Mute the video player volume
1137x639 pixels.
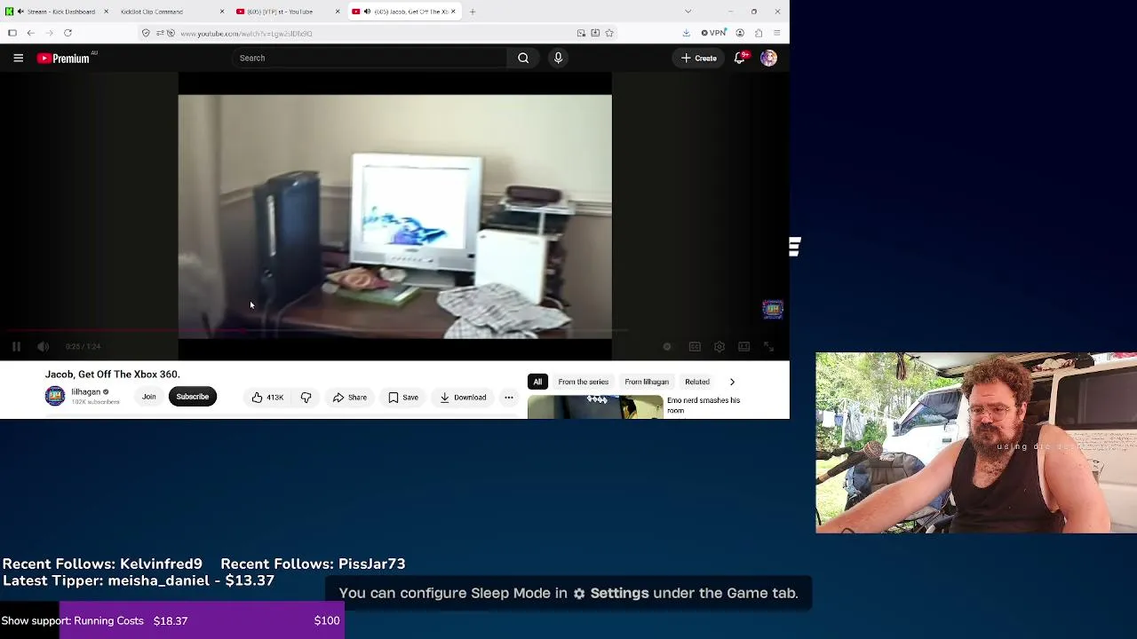point(43,347)
